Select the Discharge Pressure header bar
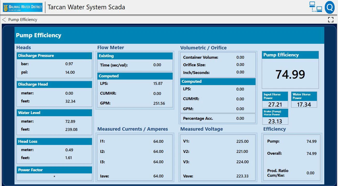The width and height of the screenshot is (338, 186). [x=54, y=56]
